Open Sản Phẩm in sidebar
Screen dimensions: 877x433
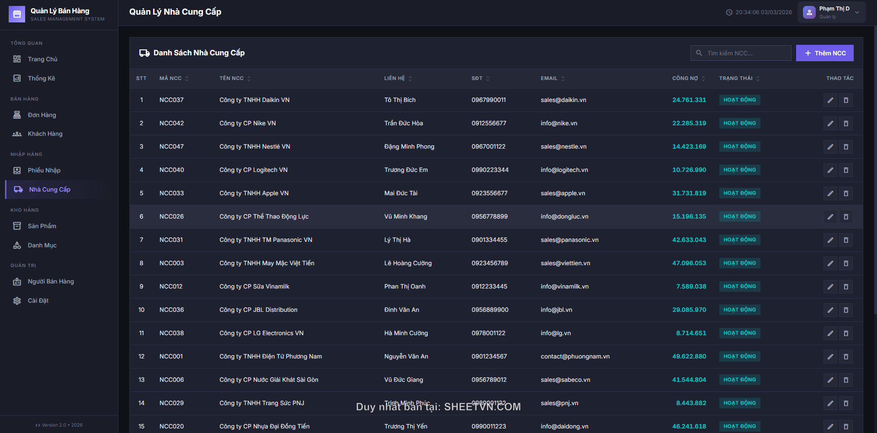42,226
